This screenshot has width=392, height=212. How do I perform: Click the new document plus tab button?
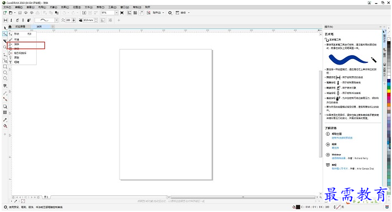pyautogui.click(x=53, y=27)
